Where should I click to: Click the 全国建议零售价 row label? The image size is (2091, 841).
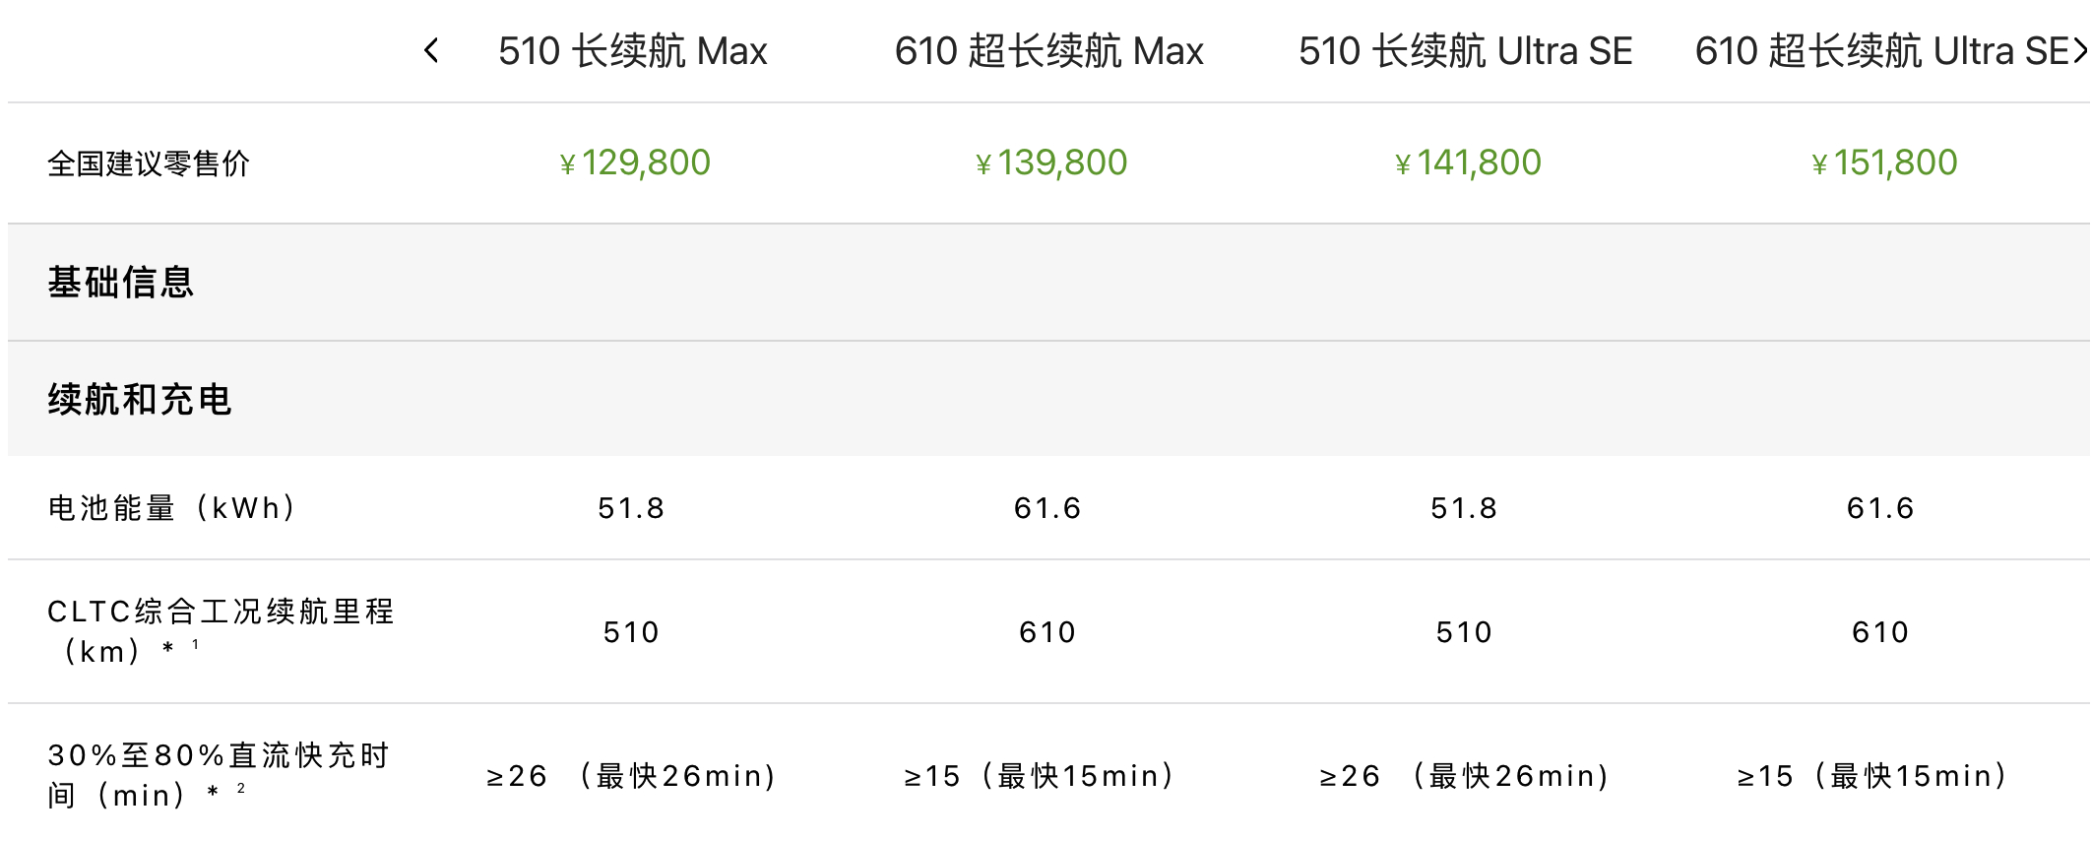(x=148, y=164)
